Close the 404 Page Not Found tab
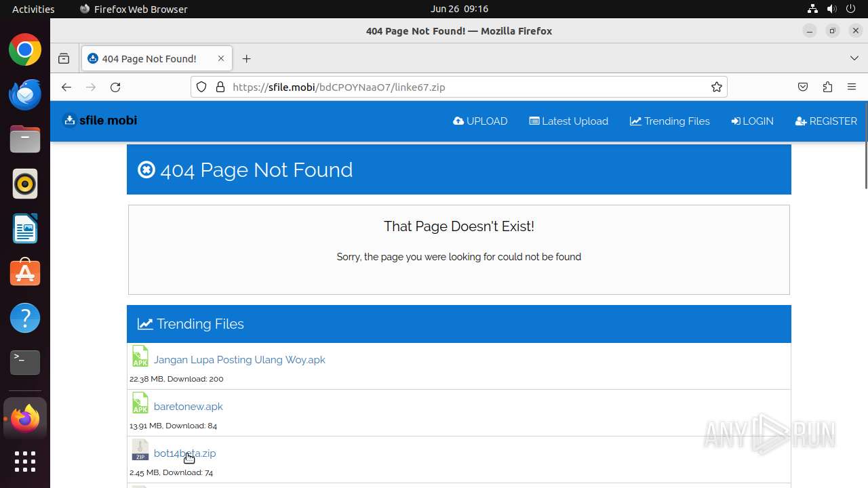The height and width of the screenshot is (488, 868). click(221, 58)
